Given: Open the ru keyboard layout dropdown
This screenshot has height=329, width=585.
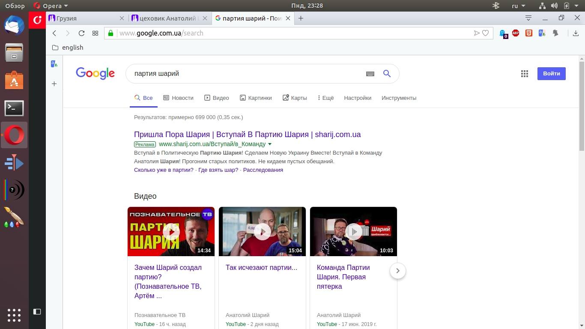Looking at the screenshot, I should coord(518,6).
